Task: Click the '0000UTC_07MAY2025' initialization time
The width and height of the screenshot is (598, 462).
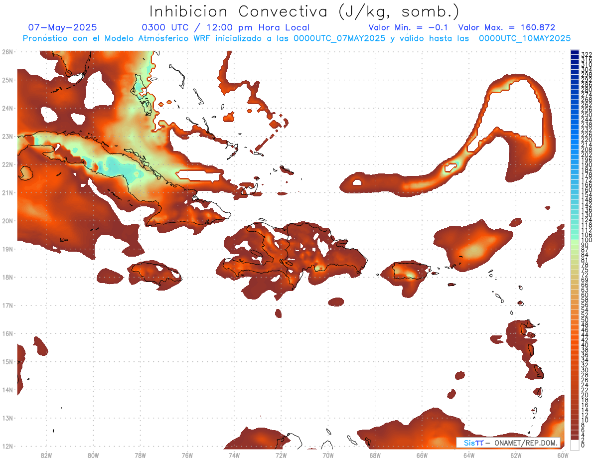Action: 339,38
